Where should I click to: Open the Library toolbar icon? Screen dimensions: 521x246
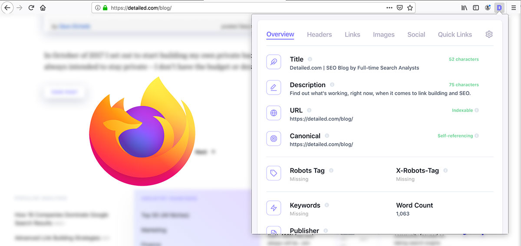pyautogui.click(x=465, y=8)
